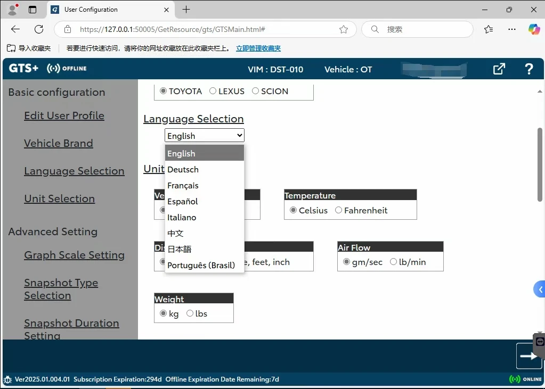Open the Copilot icon in browser toolbar
The image size is (545, 389).
534,29
